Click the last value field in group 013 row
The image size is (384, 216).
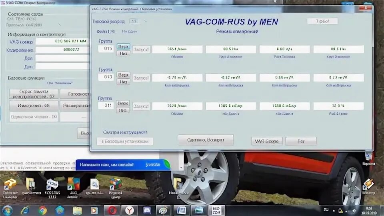pyautogui.click(x=338, y=78)
